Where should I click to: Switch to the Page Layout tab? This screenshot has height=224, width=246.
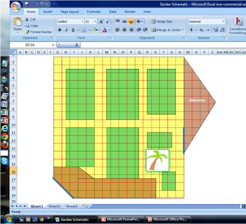[69, 12]
